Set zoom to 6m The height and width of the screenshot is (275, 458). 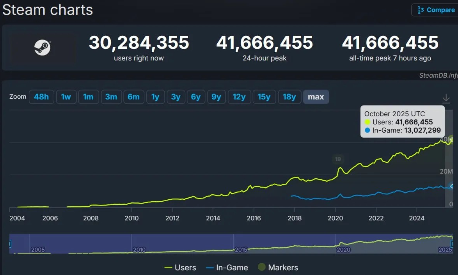133,97
